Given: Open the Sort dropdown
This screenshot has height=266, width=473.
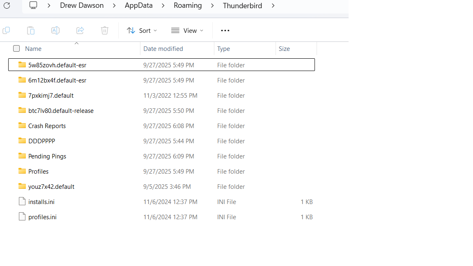Looking at the screenshot, I should tap(142, 30).
